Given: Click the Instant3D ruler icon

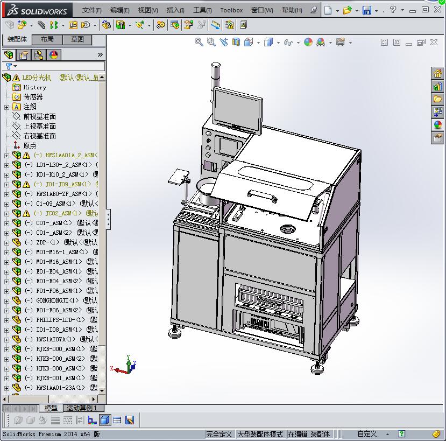Looking at the screenshot, I should coord(215,25).
